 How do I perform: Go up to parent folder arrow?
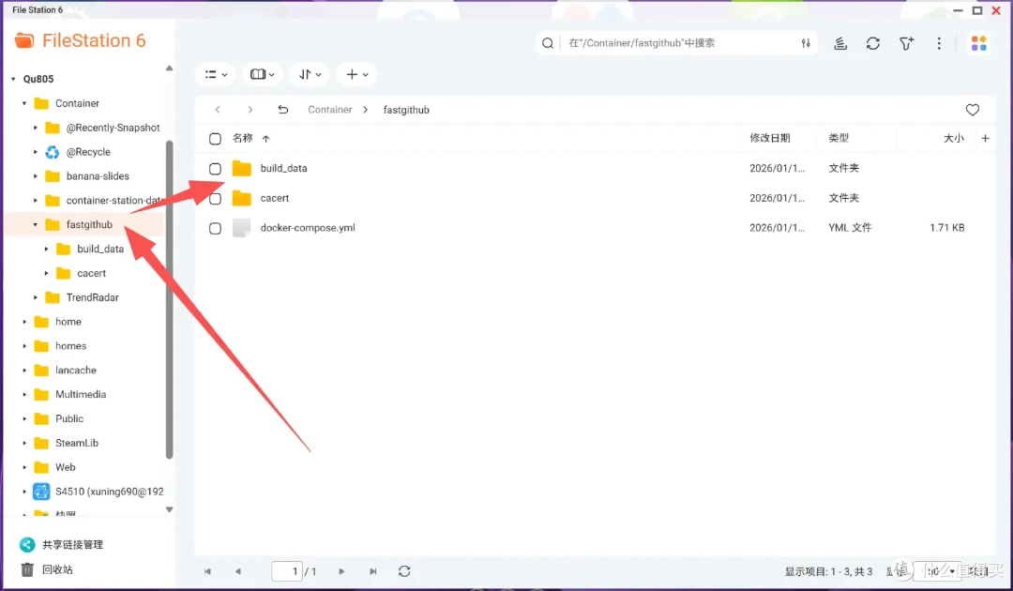283,110
